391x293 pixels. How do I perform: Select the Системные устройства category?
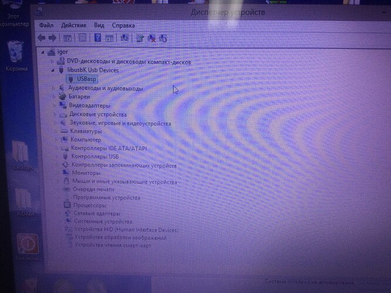(103, 222)
